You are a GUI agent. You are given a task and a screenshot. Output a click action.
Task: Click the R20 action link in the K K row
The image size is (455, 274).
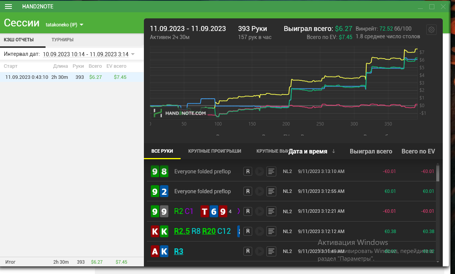tap(209, 231)
